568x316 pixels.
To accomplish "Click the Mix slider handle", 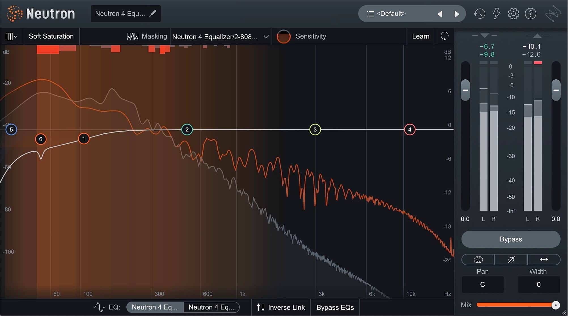I will [x=556, y=305].
